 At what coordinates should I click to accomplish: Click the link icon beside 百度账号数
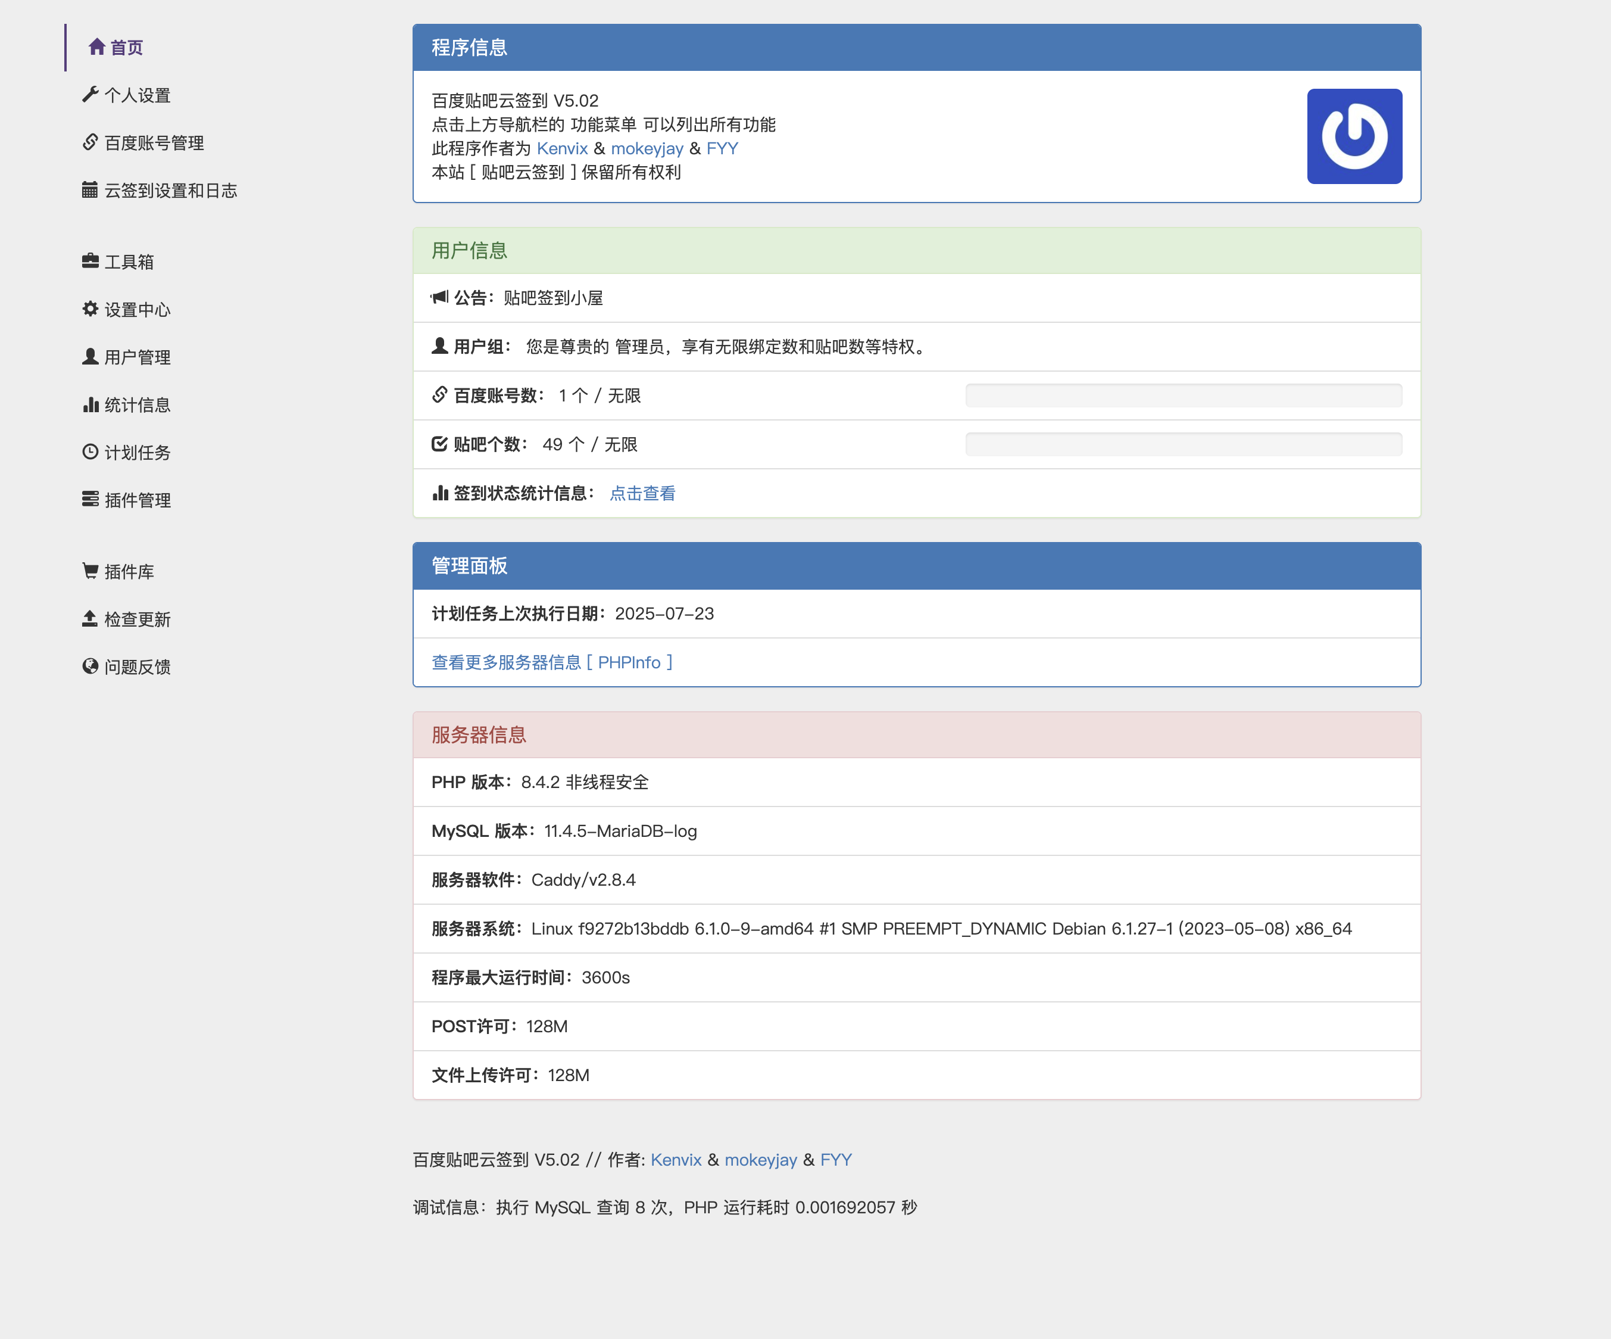(439, 395)
